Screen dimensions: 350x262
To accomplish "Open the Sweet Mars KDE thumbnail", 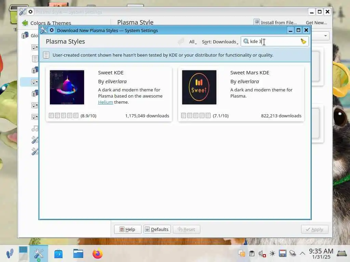I will tap(199, 87).
